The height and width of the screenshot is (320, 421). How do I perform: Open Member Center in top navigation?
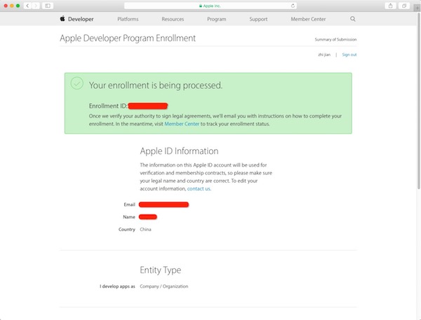(306, 19)
